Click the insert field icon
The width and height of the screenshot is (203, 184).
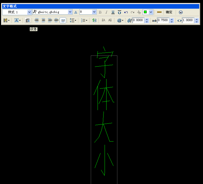click(x=94, y=20)
